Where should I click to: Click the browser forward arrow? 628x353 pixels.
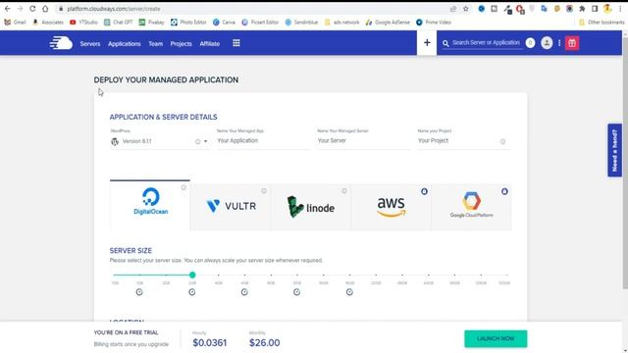(x=20, y=9)
